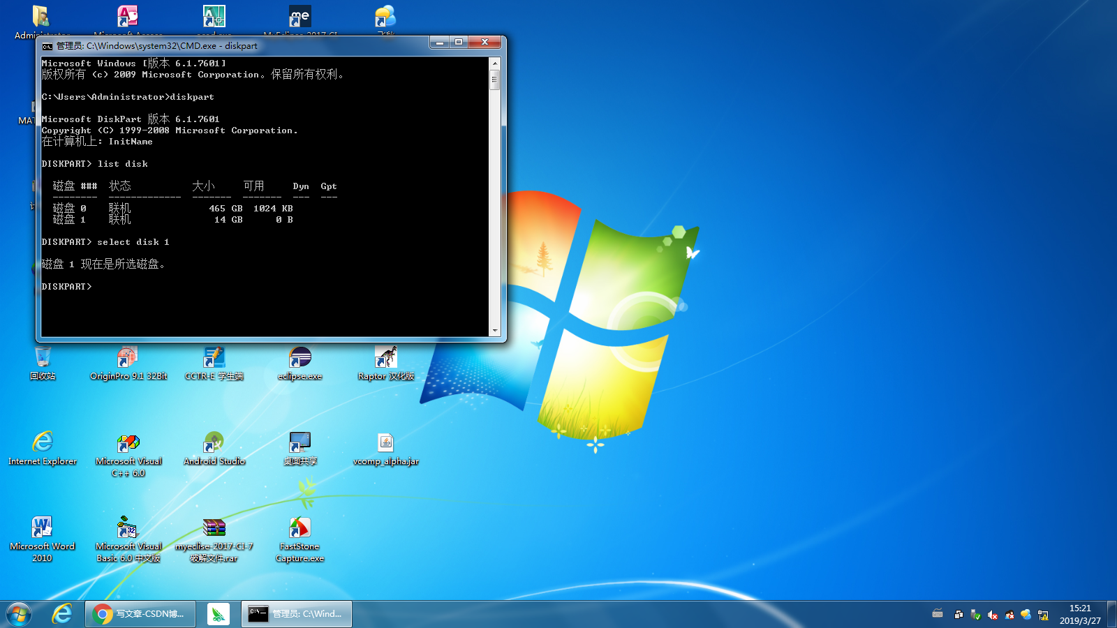Screen dimensions: 1117x628
Task: Click the Show Desktop strip beside clock
Action: (1111, 614)
